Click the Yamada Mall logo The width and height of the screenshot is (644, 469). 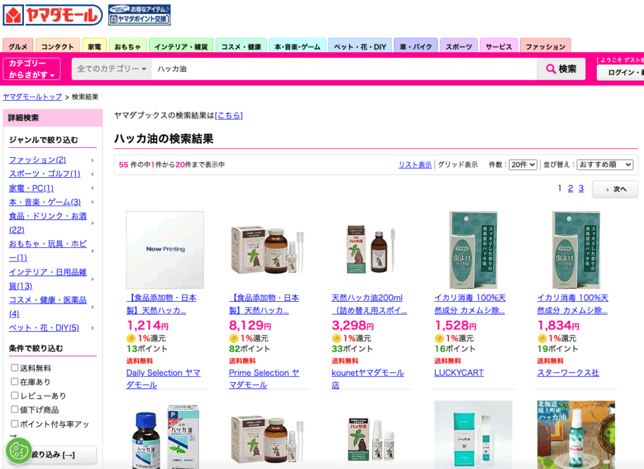(x=53, y=15)
